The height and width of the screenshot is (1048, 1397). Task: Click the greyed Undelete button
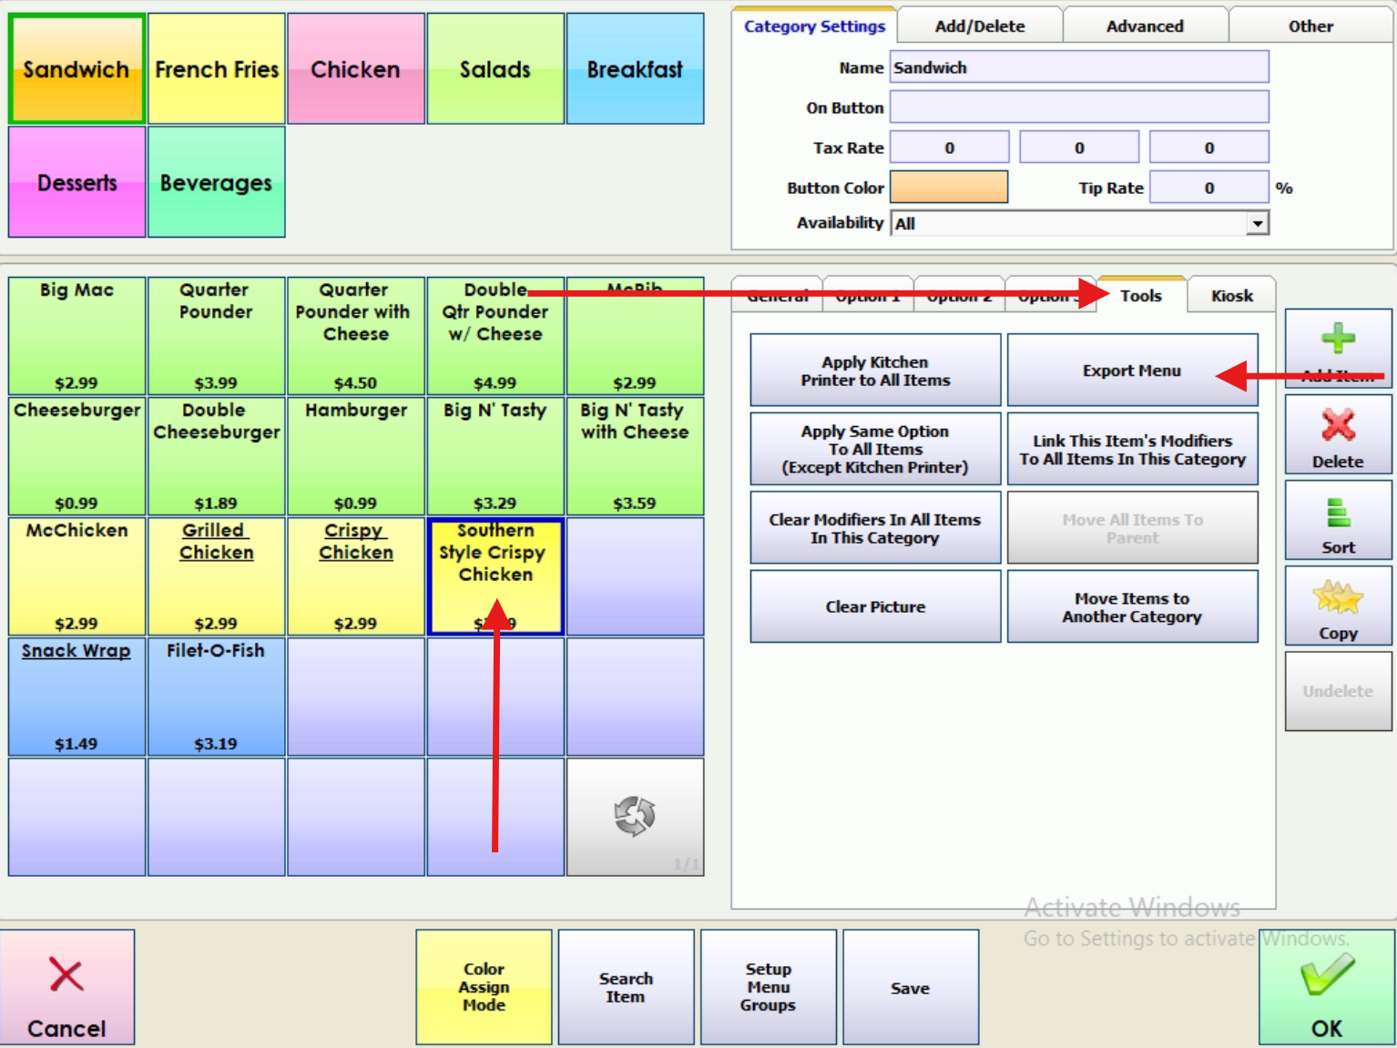1338,691
